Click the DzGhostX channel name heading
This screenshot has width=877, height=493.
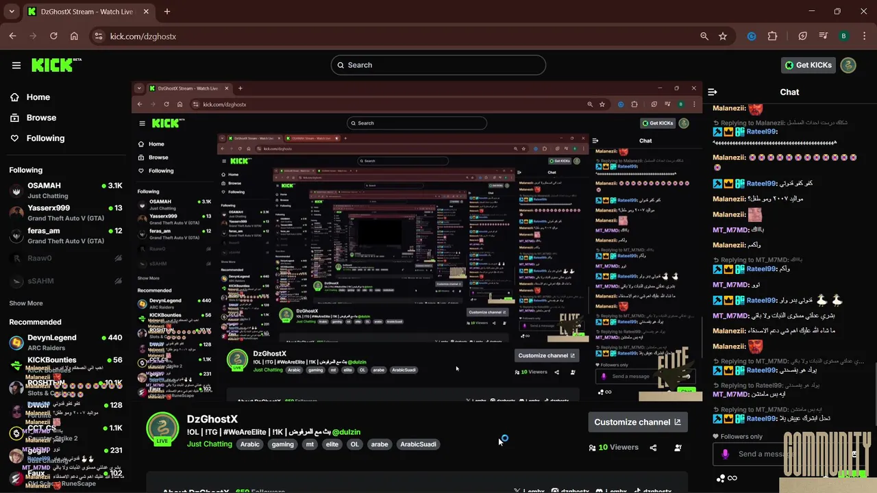pyautogui.click(x=212, y=419)
